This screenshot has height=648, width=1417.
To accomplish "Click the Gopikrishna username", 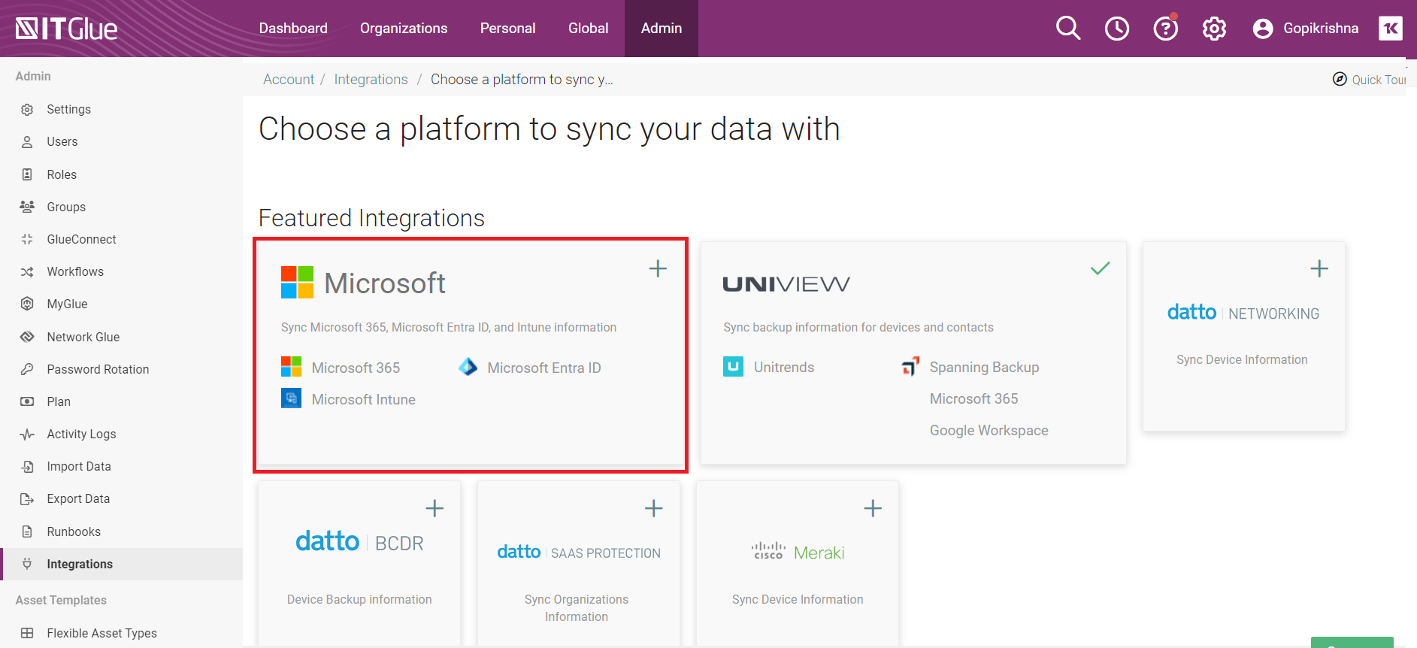I will [1321, 29].
